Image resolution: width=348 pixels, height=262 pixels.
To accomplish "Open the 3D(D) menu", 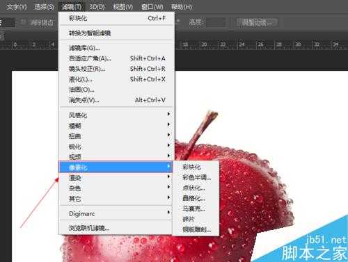I will click(x=97, y=7).
